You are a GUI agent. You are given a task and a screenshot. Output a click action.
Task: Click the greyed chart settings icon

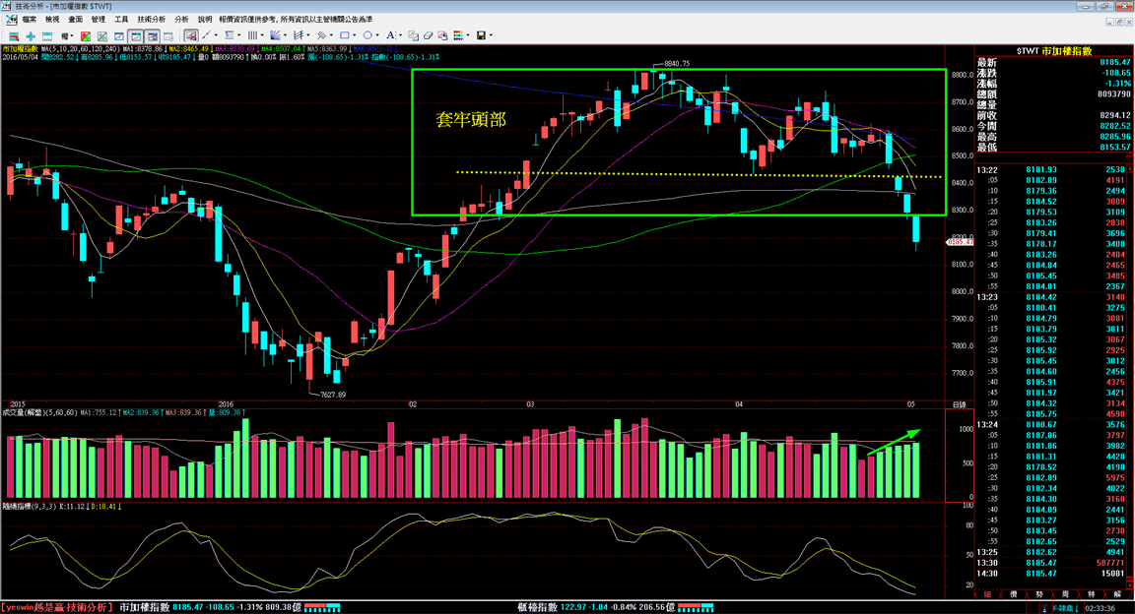pyautogui.click(x=168, y=35)
